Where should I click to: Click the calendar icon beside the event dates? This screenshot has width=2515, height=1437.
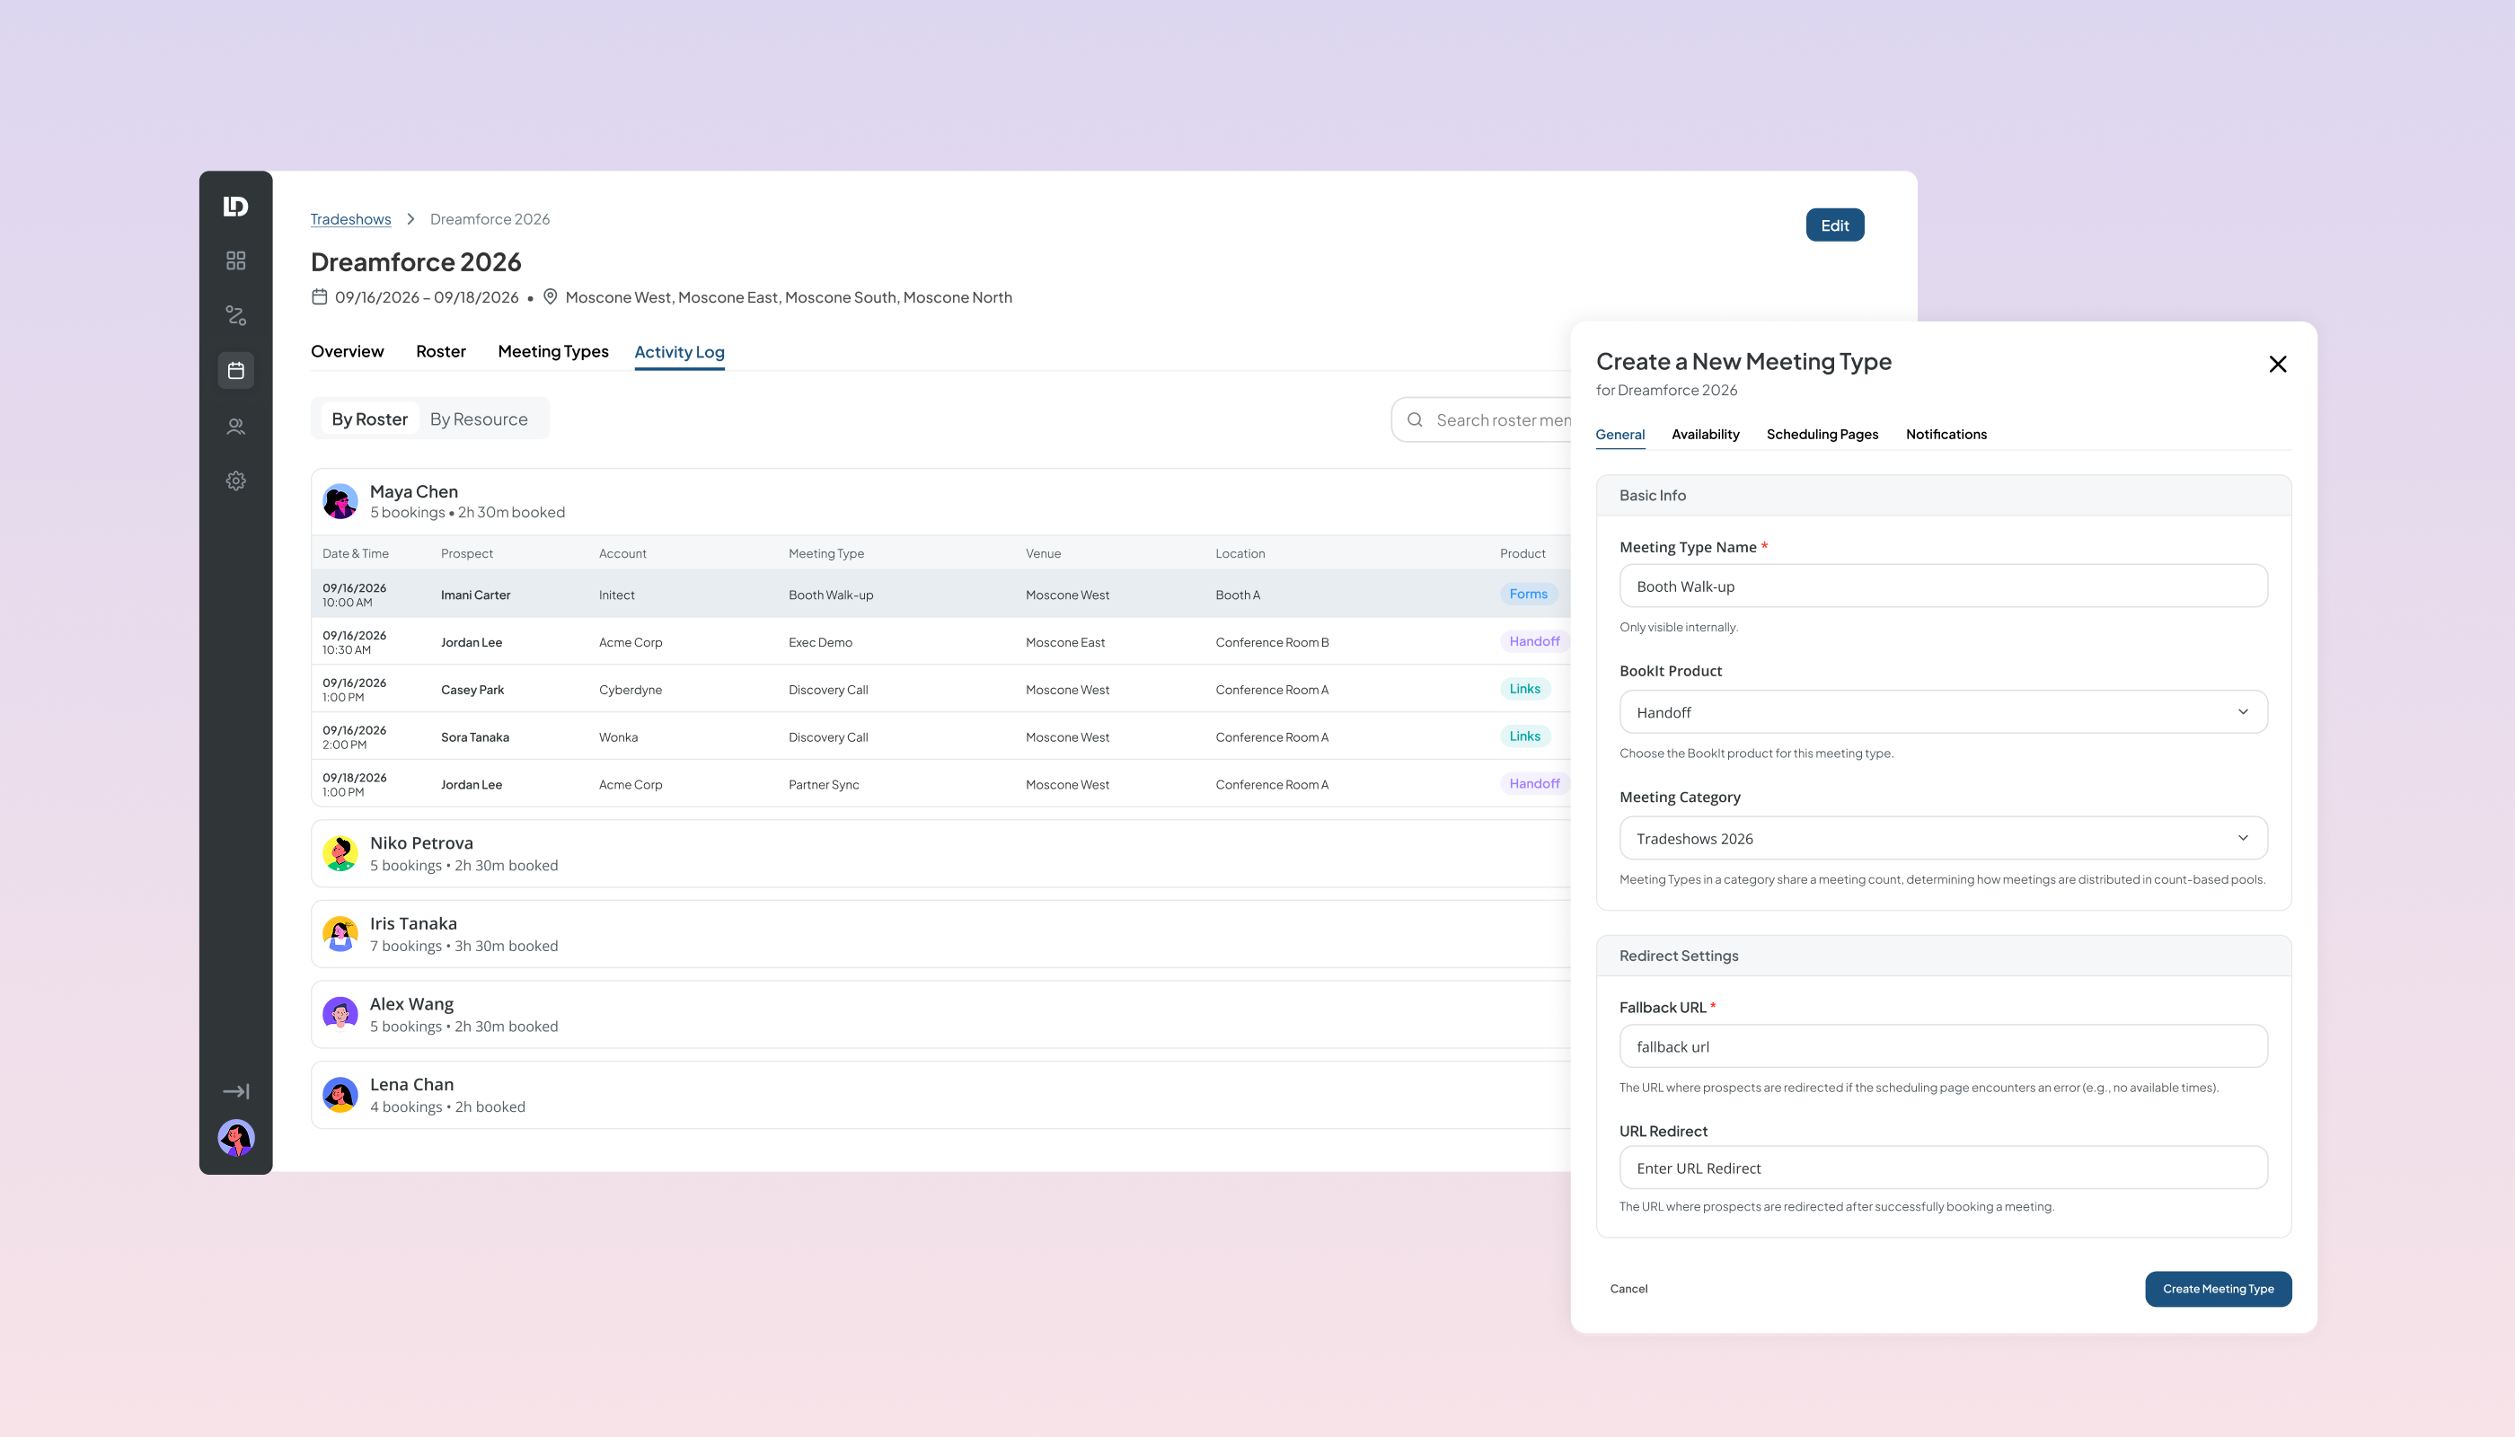coord(319,297)
